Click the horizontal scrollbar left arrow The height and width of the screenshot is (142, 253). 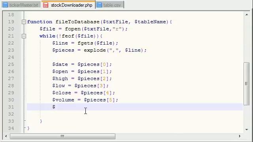(x=6, y=136)
